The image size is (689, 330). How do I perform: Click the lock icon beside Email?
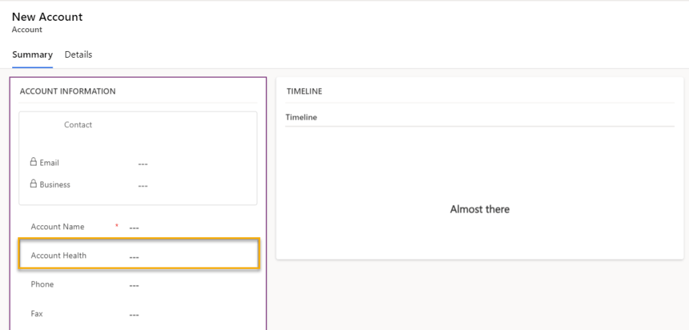[34, 163]
